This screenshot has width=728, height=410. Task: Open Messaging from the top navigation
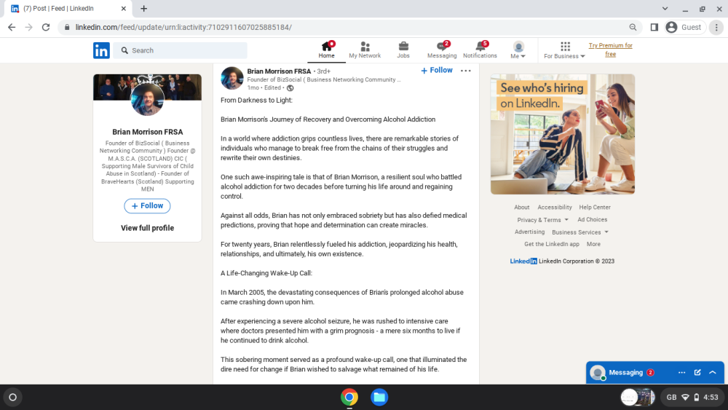442,50
